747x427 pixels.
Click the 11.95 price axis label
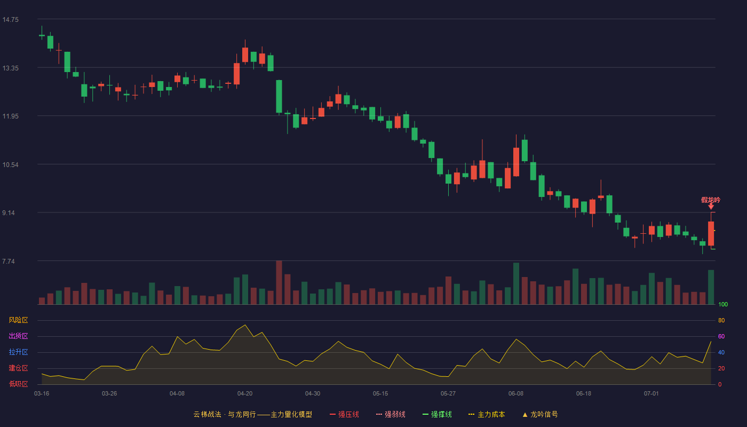11,116
